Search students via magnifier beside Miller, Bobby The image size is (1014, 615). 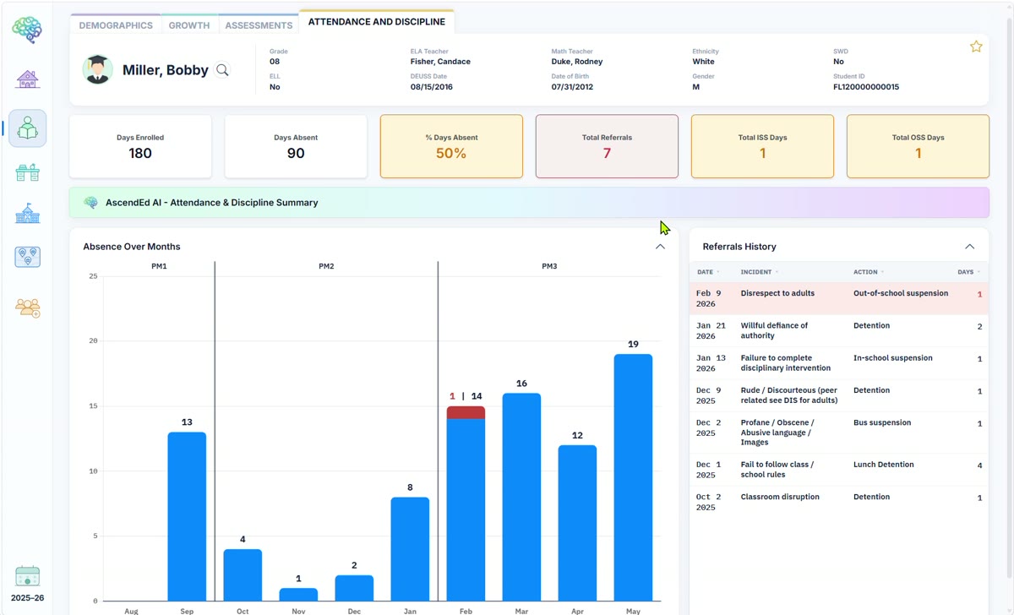pyautogui.click(x=222, y=70)
